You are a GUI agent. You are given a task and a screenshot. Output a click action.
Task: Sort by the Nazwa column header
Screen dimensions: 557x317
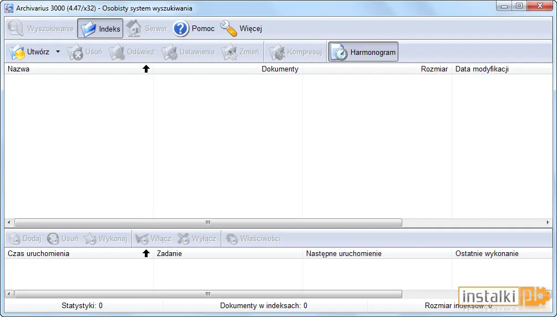(79, 69)
